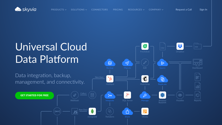Click the Mailchimp connector icon
Viewport: 222px width, 125px height.
point(145,79)
